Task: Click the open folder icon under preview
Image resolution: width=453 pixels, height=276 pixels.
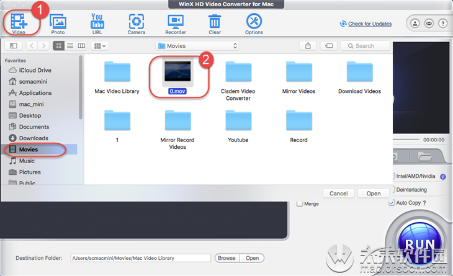Action: coord(424,157)
